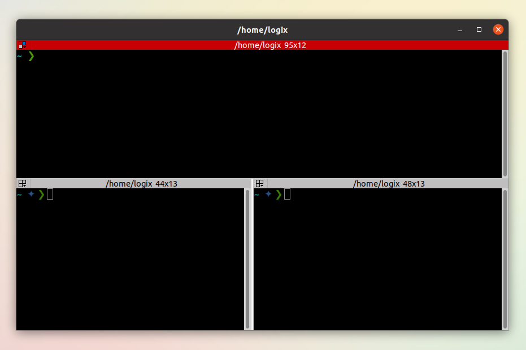Click the grouping icon on the 44x13 pane

(x=22, y=183)
